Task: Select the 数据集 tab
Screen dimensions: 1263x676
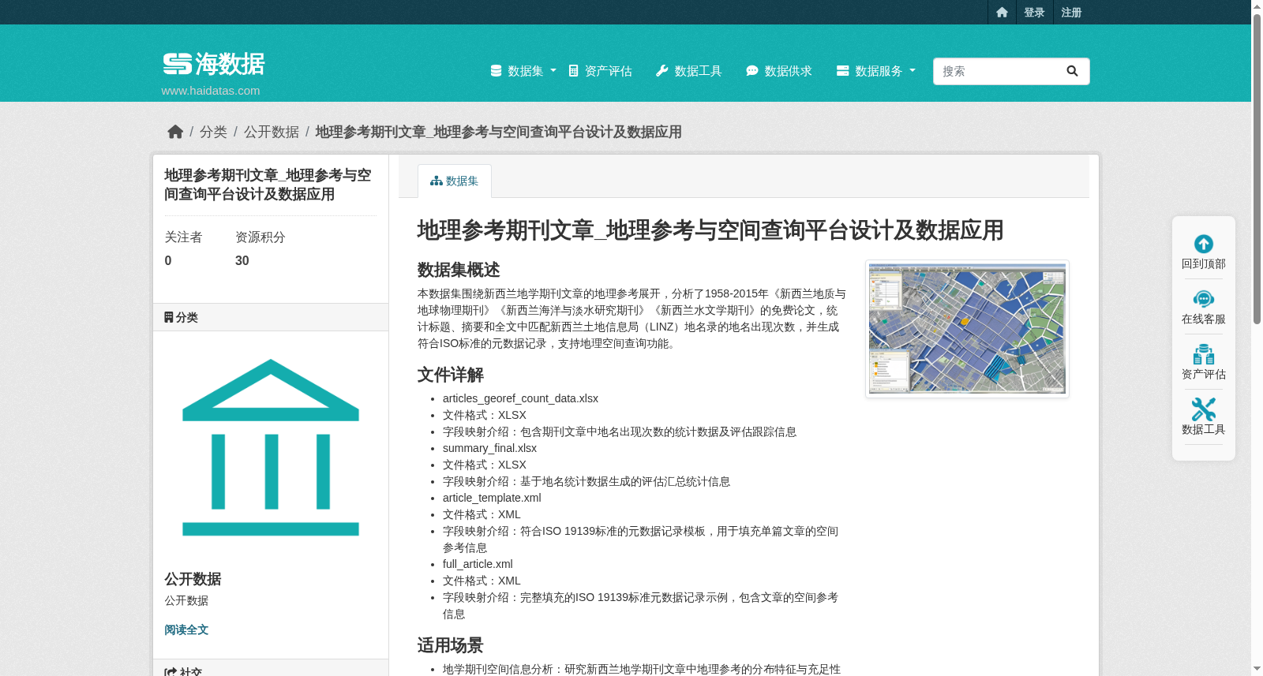Action: click(455, 181)
